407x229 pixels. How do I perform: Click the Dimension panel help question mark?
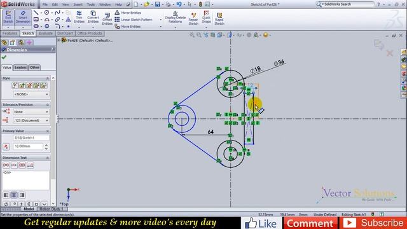point(52,50)
